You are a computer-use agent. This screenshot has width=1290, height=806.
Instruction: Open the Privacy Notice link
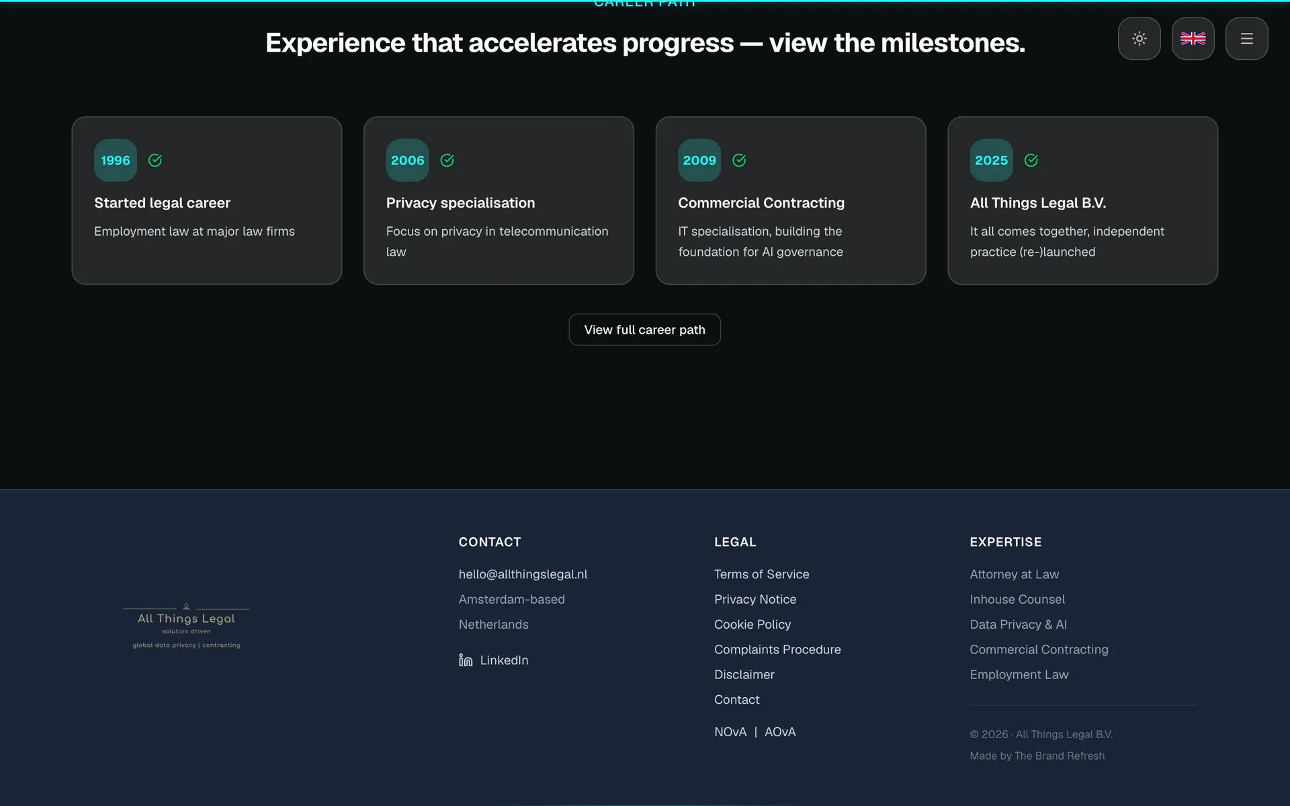pyautogui.click(x=755, y=599)
